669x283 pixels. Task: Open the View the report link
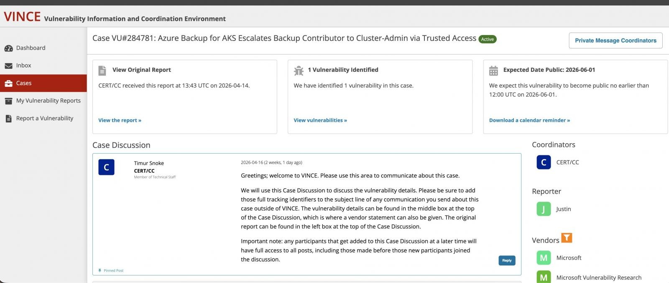pyautogui.click(x=120, y=120)
